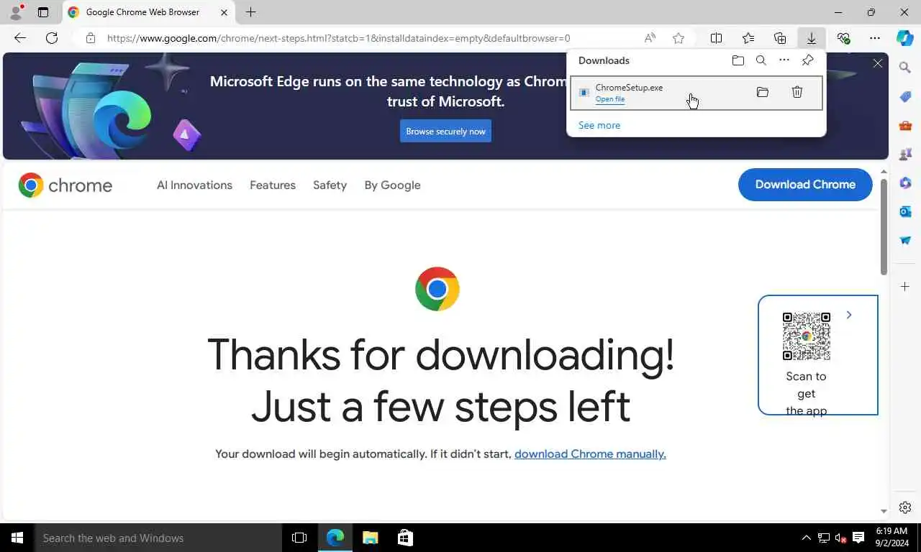The width and height of the screenshot is (921, 552).
Task: Customize sidebar with the plus icon
Action: pyautogui.click(x=905, y=287)
